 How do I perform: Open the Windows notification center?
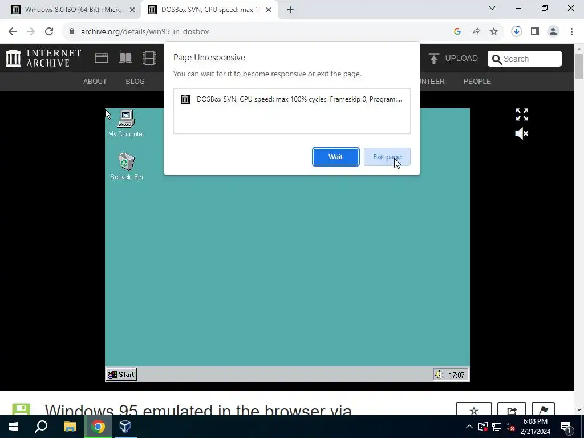pos(566,427)
